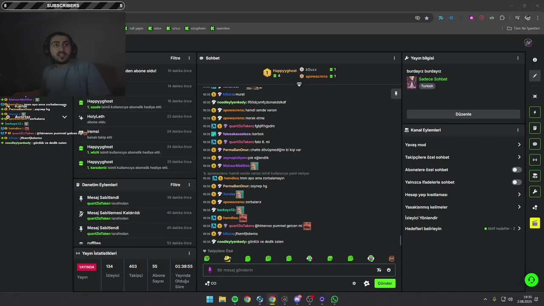
Task: Open browser extensions puzzle icon
Action: [502, 18]
